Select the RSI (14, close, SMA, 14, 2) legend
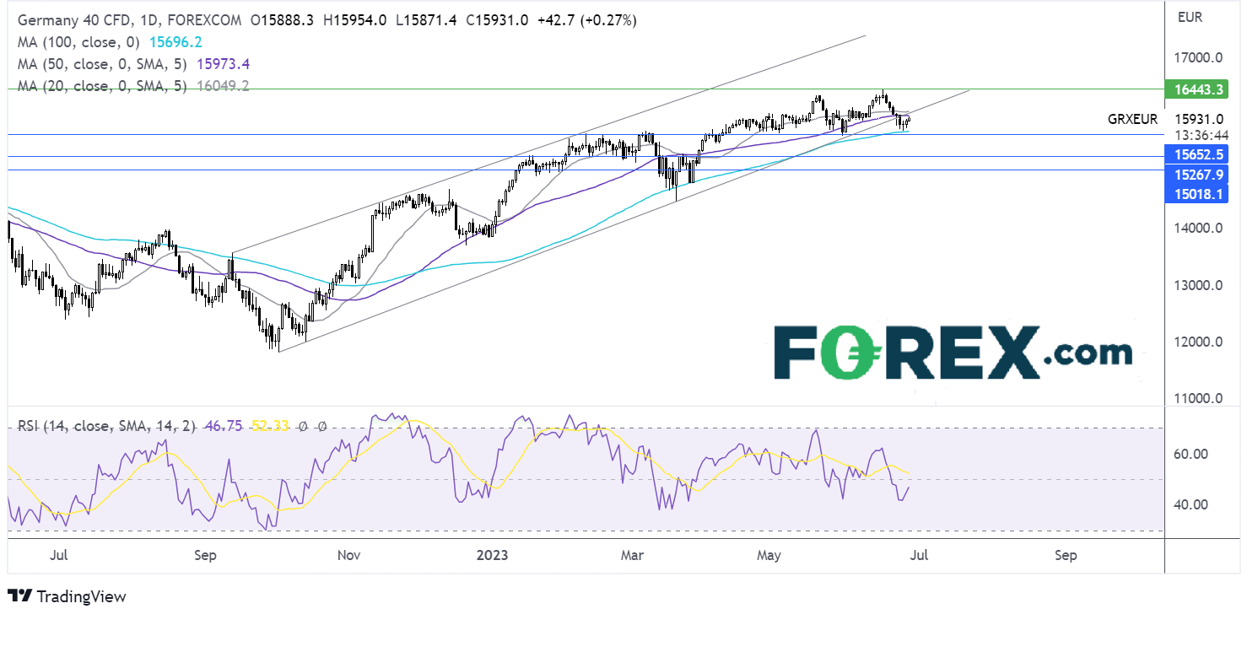The image size is (1258, 652). tap(107, 427)
